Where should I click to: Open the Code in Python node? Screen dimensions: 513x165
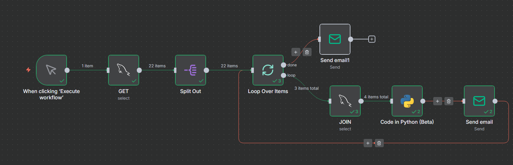click(x=407, y=101)
